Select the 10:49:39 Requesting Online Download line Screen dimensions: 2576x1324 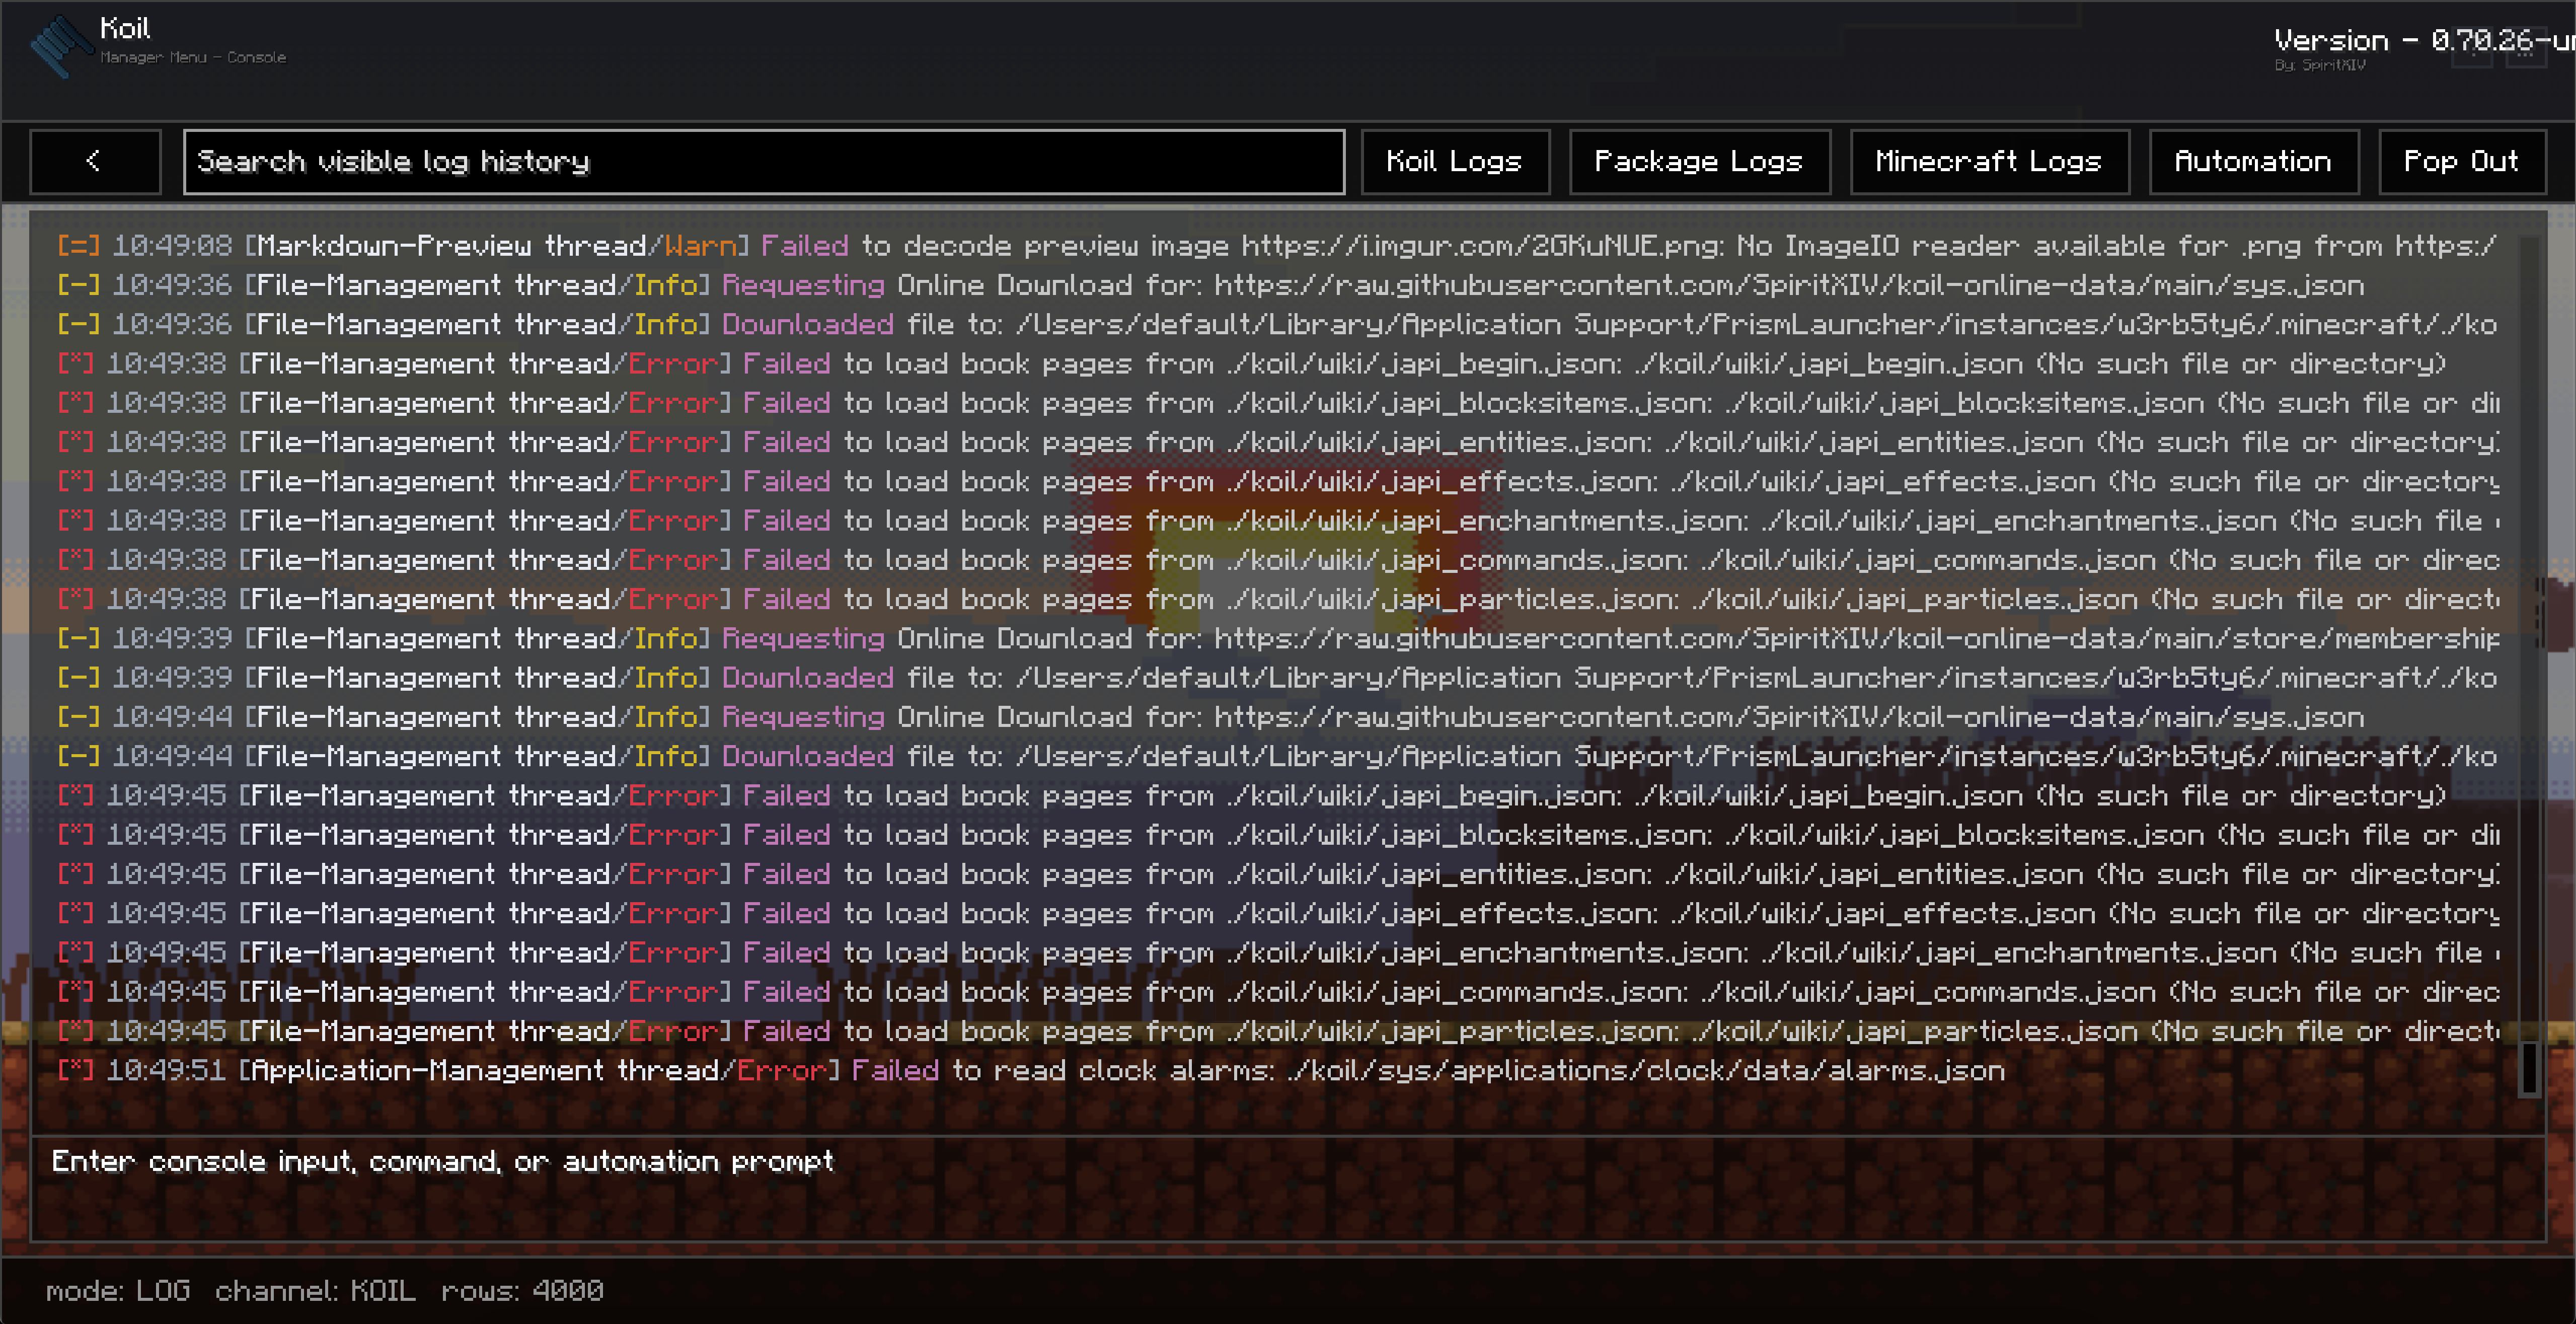(x=1277, y=638)
